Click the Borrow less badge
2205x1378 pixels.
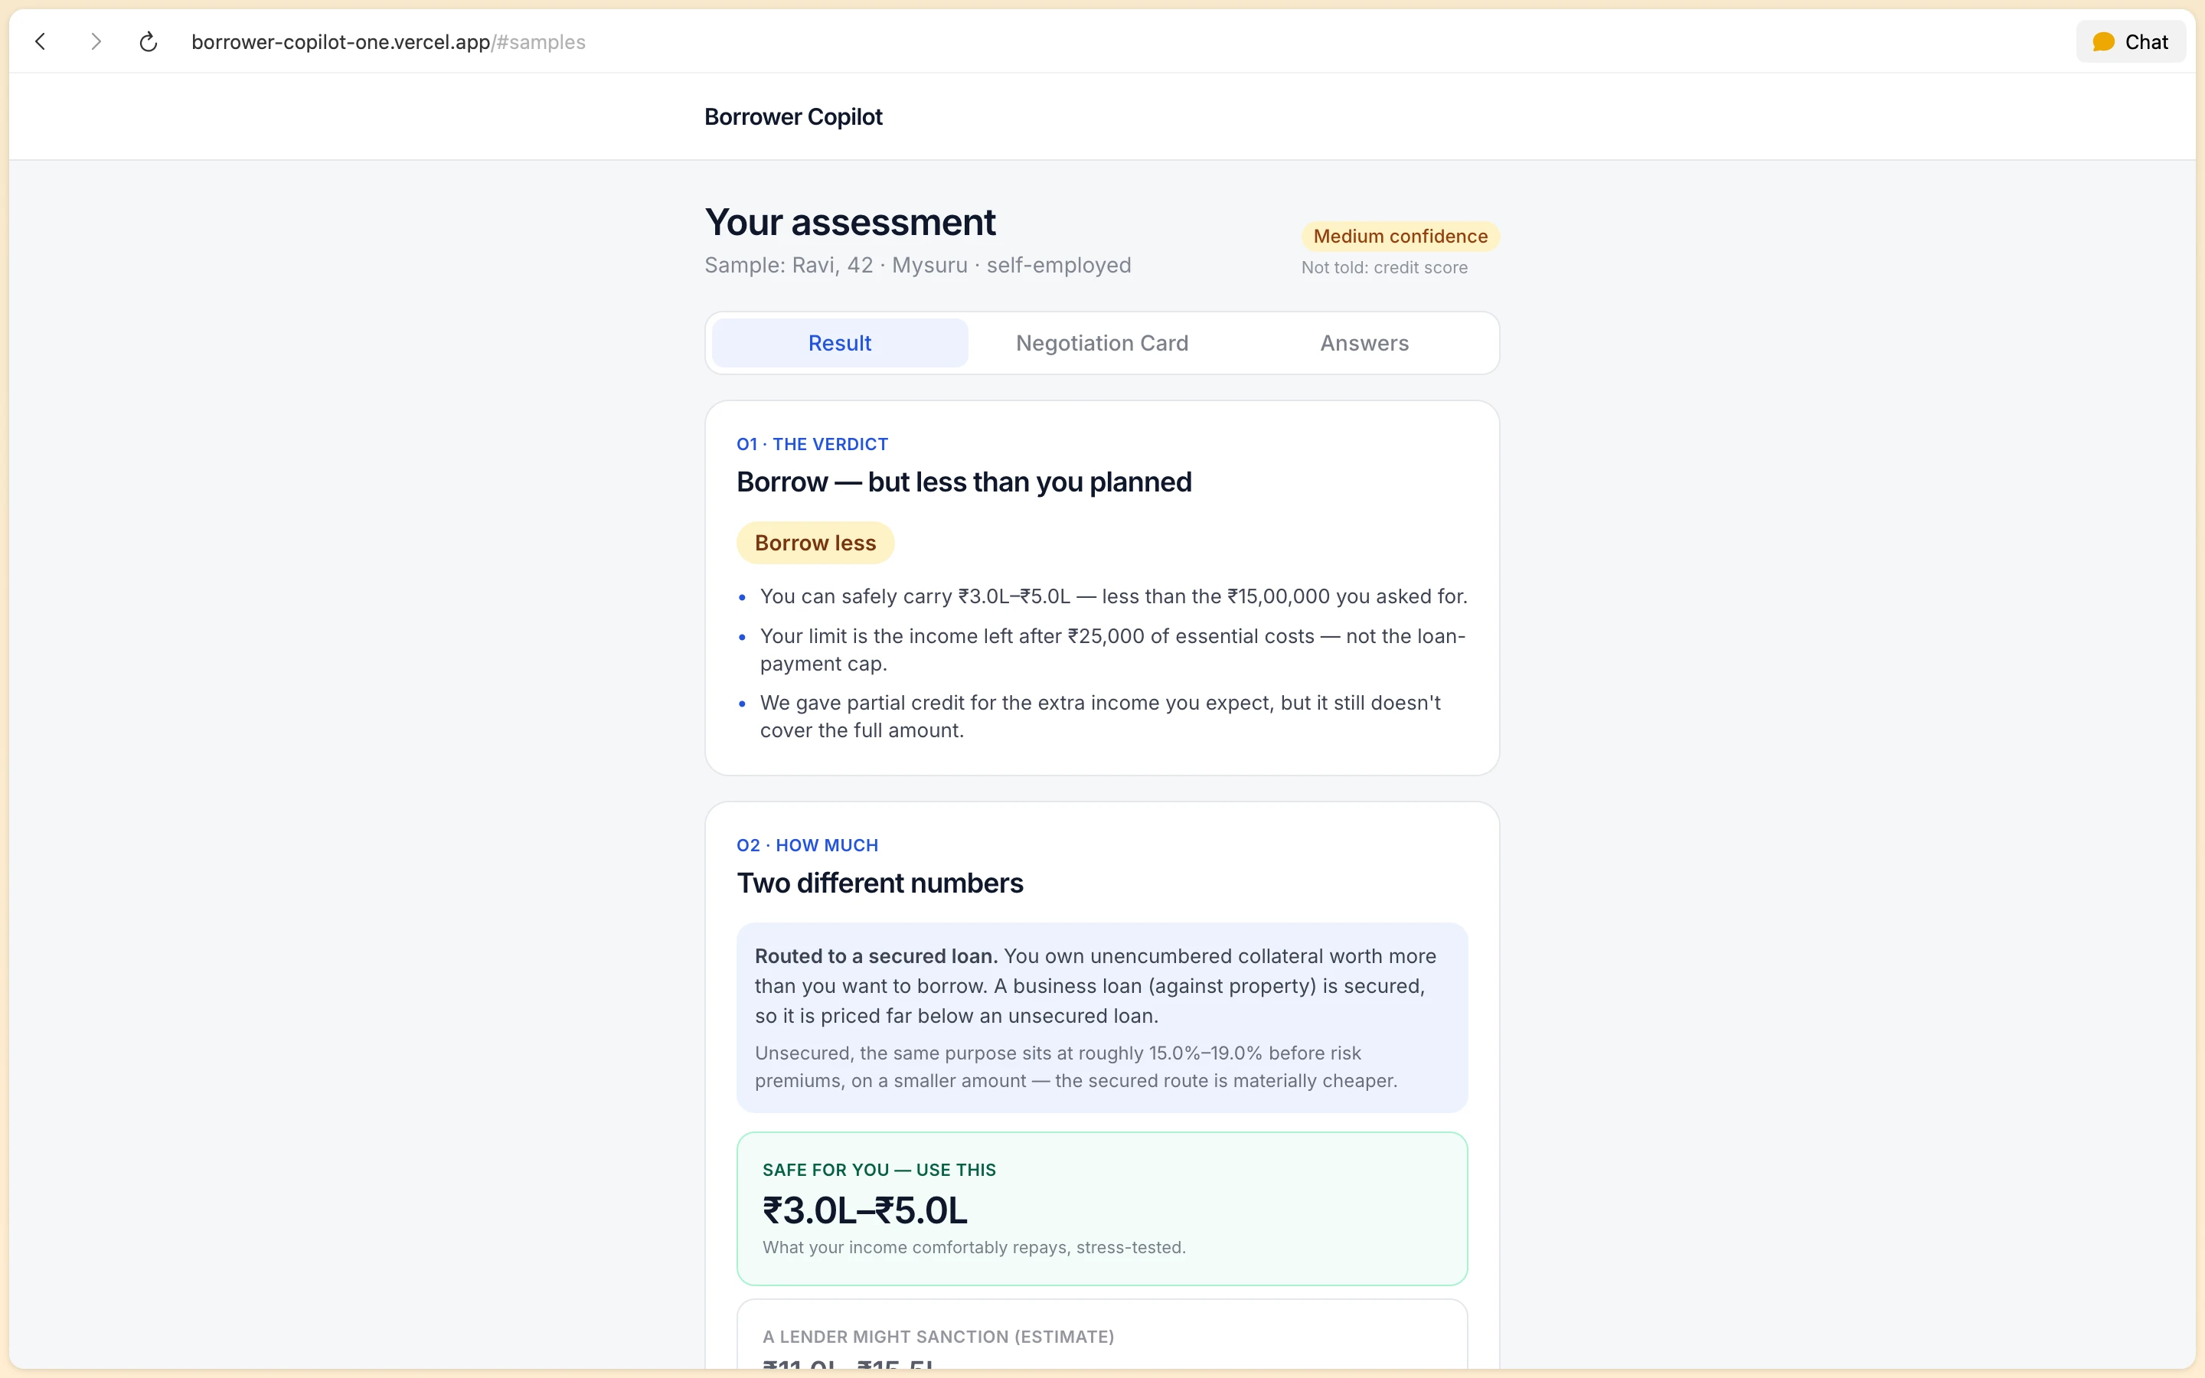click(815, 544)
